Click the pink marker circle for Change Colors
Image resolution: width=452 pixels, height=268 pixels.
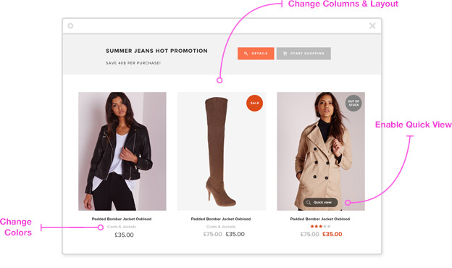100,227
